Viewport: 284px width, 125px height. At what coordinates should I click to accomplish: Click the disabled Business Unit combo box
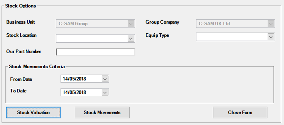click(95, 24)
